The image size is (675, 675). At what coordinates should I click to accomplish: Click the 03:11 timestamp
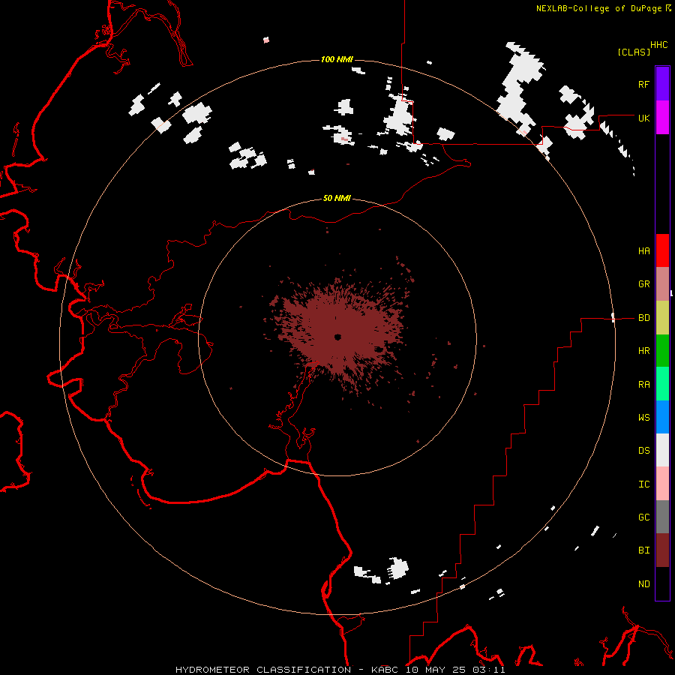[487, 670]
